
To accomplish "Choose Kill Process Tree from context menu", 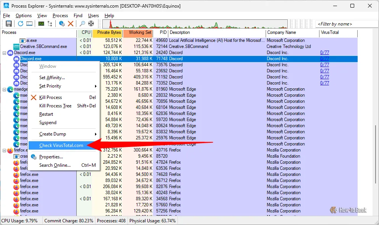I will [x=55, y=106].
